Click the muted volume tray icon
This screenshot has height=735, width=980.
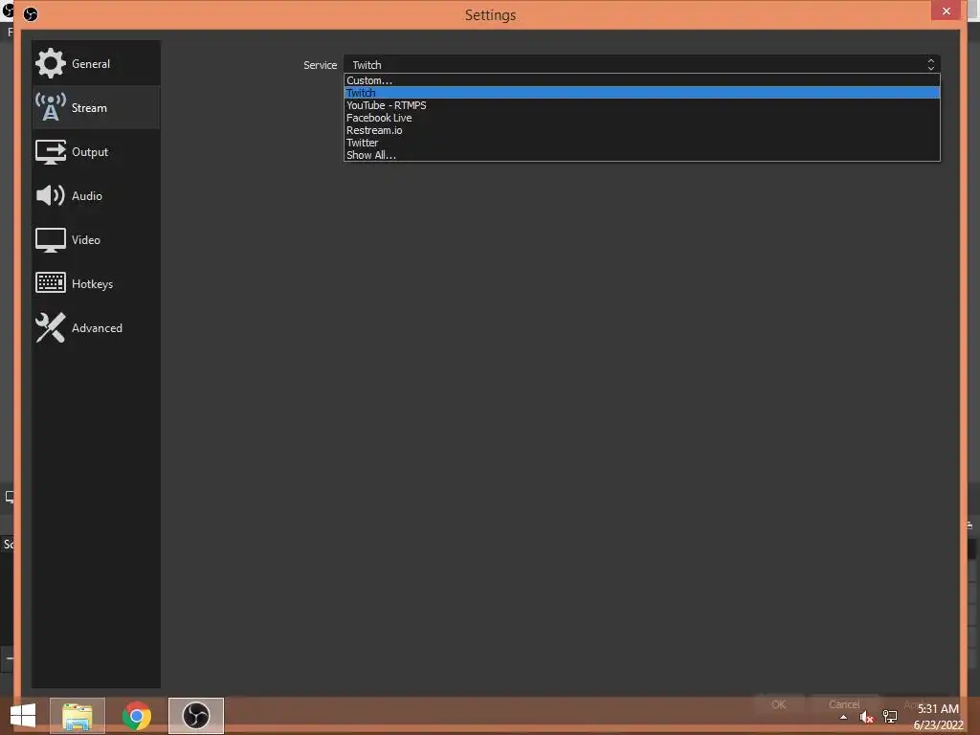coord(866,717)
